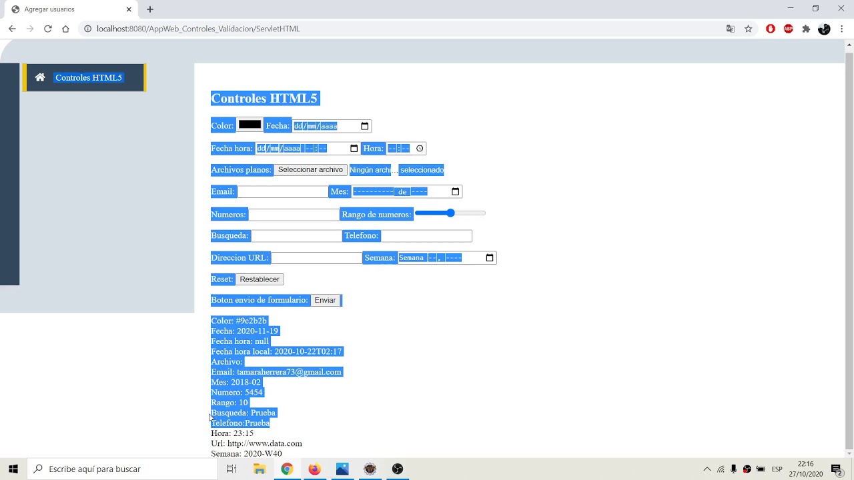Open the Photos app on taskbar
The width and height of the screenshot is (854, 480).
point(342,469)
